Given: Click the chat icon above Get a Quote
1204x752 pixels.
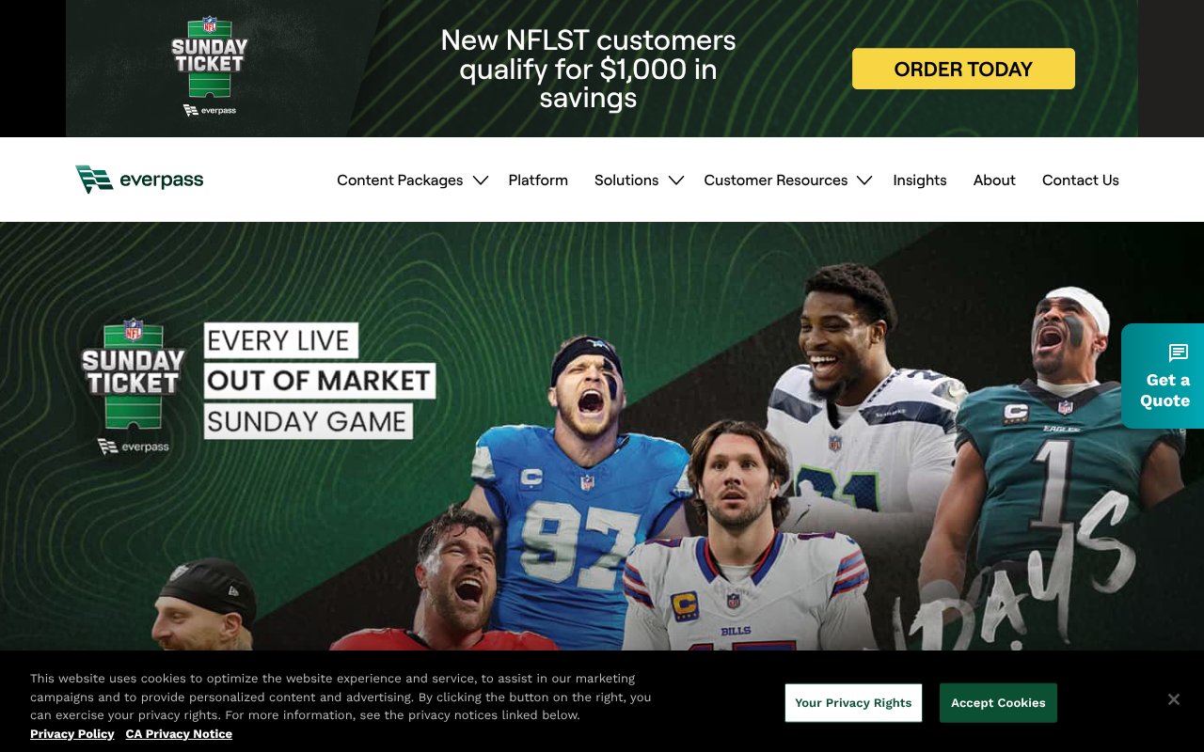Looking at the screenshot, I should click(1178, 353).
